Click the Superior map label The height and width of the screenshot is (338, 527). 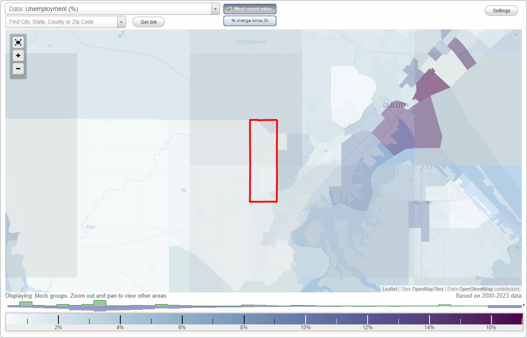click(x=422, y=202)
